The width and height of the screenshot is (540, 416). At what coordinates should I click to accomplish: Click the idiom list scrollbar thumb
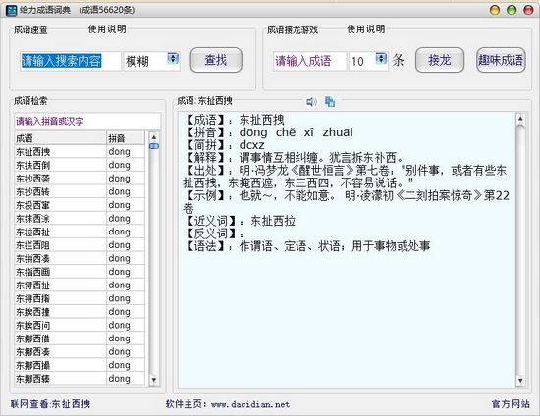point(154,146)
